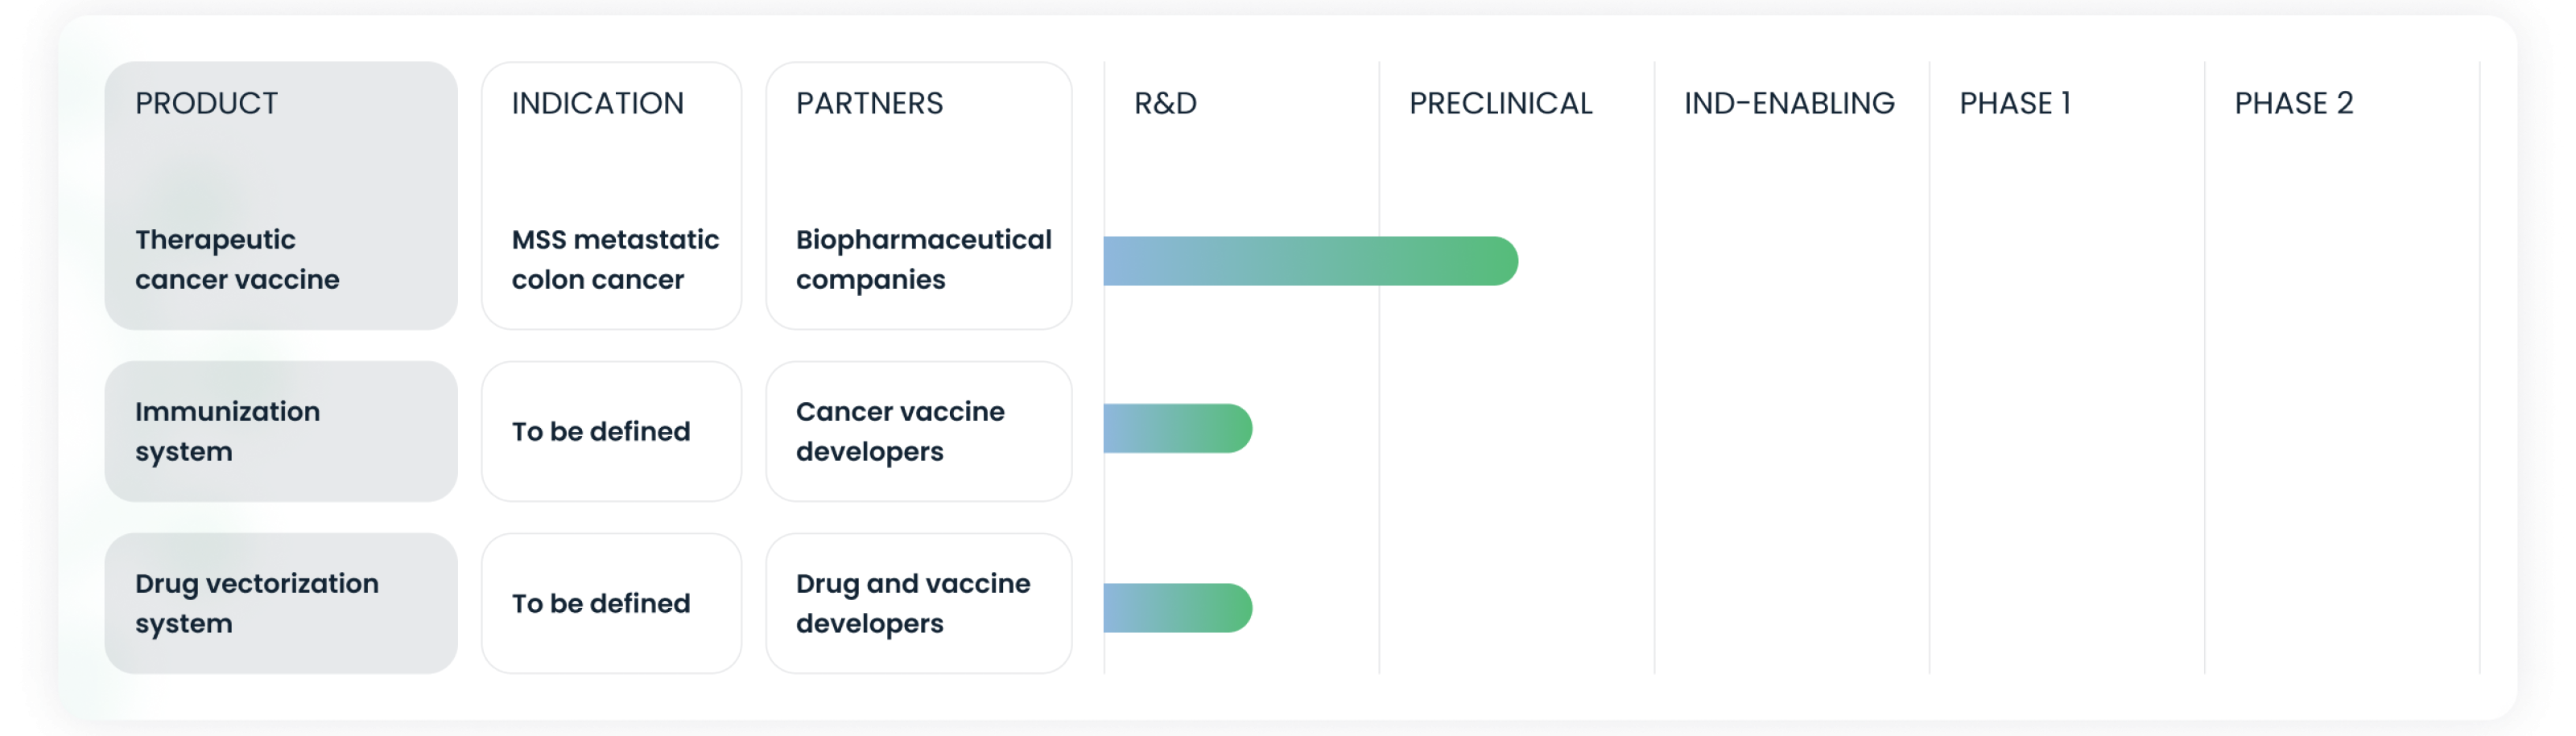Select the Immunization system product card
2576x736 pixels.
[281, 431]
